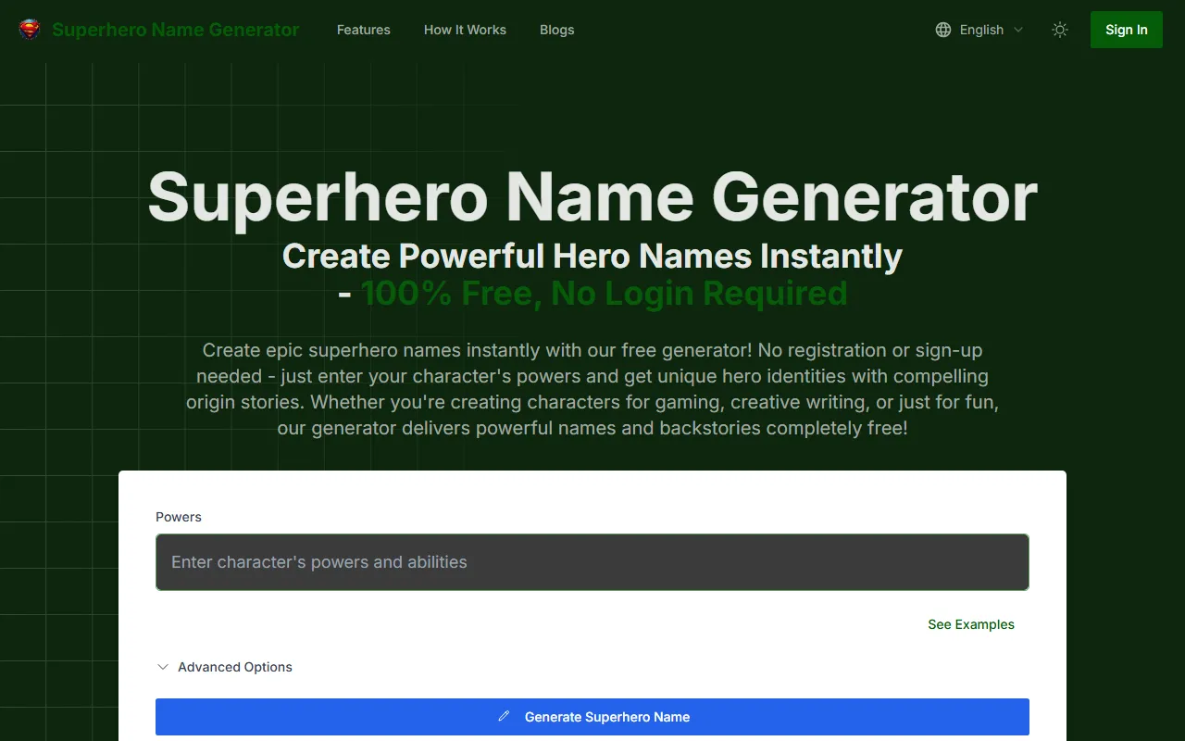The height and width of the screenshot is (741, 1185).
Task: Expand language list via chevron arrow
Action: pyautogui.click(x=1018, y=30)
